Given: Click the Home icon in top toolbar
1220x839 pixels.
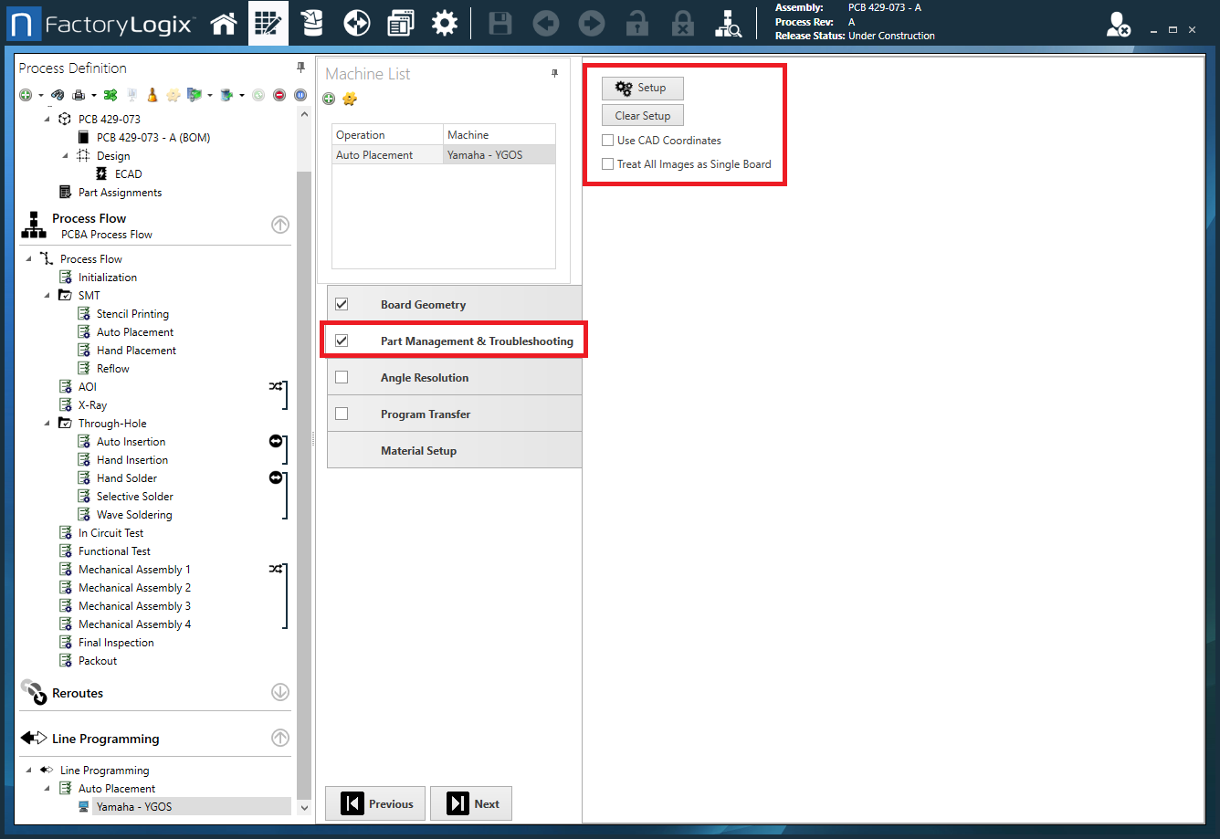Looking at the screenshot, I should (224, 24).
